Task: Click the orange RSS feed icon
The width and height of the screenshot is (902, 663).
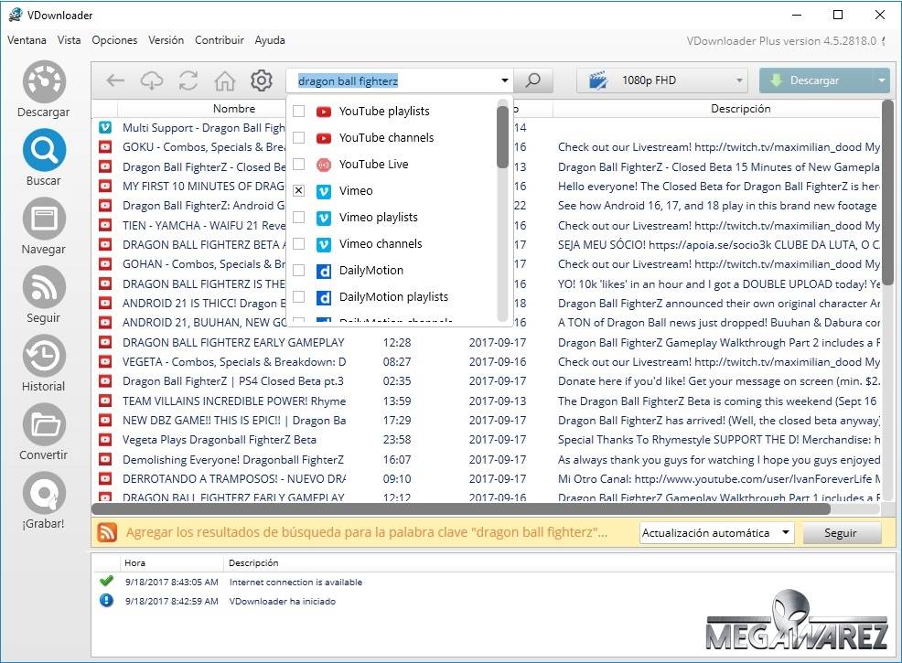Action: (x=107, y=532)
